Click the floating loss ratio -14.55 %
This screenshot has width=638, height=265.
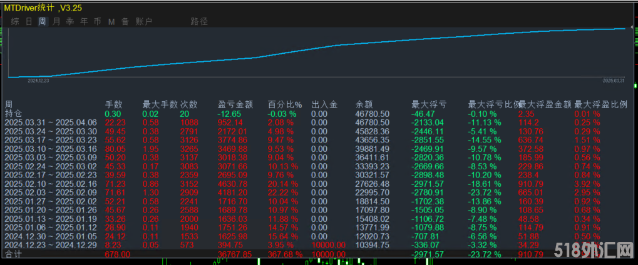(485, 141)
